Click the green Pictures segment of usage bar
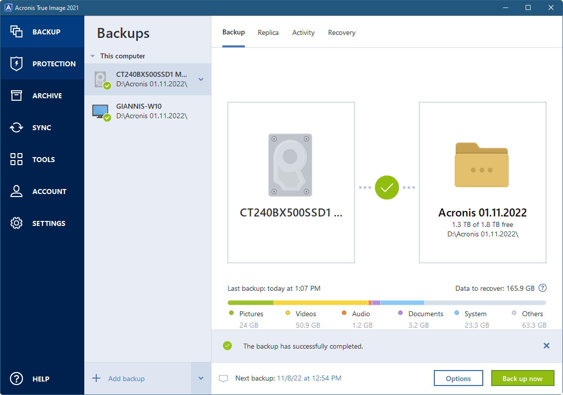563x395 pixels. coord(251,303)
